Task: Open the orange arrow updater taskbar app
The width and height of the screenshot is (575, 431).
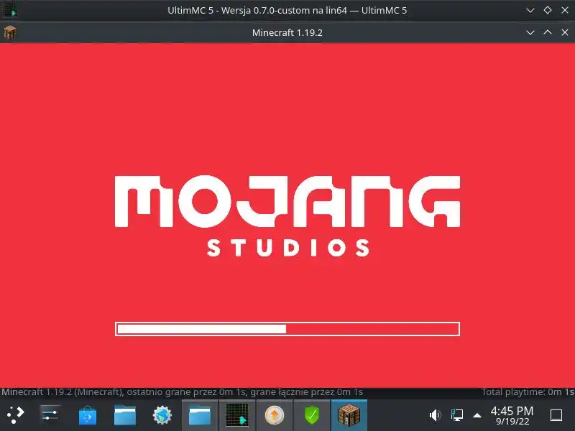Action: [x=275, y=415]
